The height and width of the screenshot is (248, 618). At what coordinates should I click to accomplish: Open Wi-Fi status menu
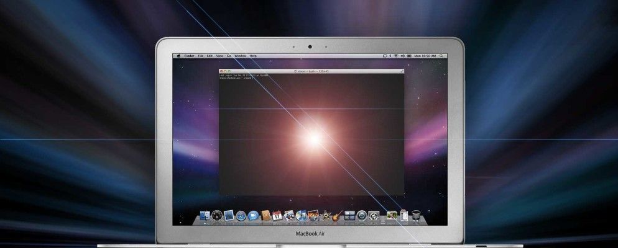click(x=396, y=56)
